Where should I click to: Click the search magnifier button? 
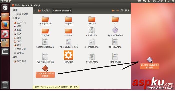pyautogui.click(x=122, y=10)
